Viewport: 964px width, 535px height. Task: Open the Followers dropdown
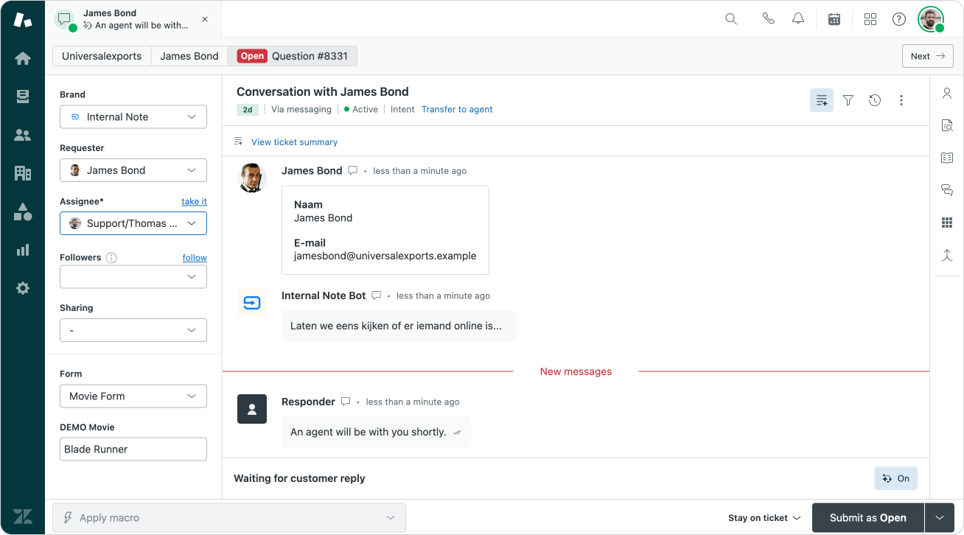click(133, 277)
